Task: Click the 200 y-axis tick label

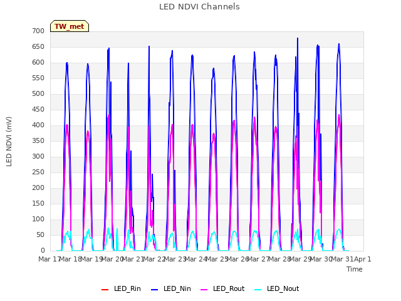Action: 38,188
